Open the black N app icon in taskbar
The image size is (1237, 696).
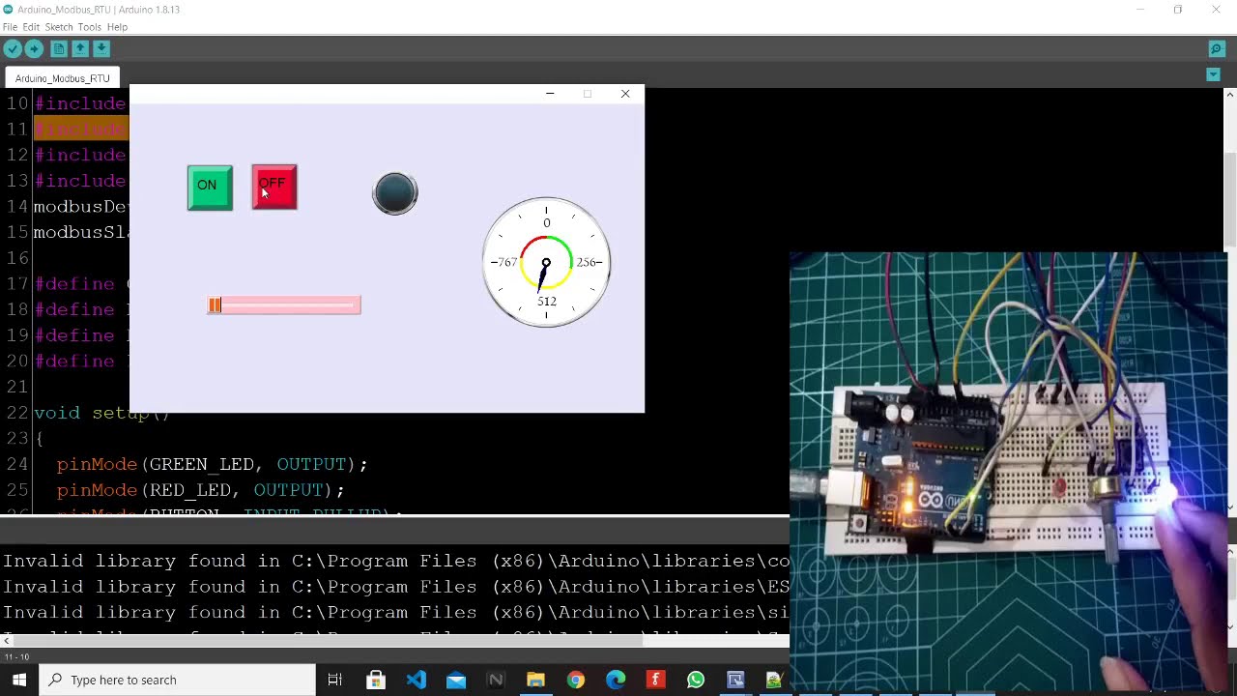496,680
